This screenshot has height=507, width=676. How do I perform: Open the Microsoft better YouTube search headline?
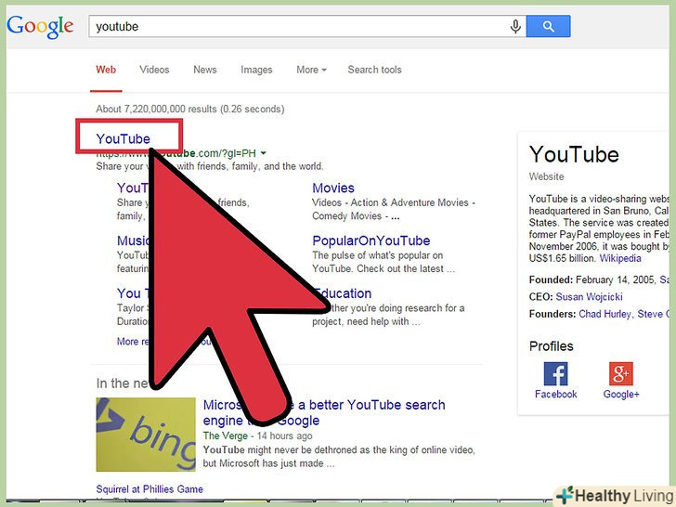coord(324,412)
